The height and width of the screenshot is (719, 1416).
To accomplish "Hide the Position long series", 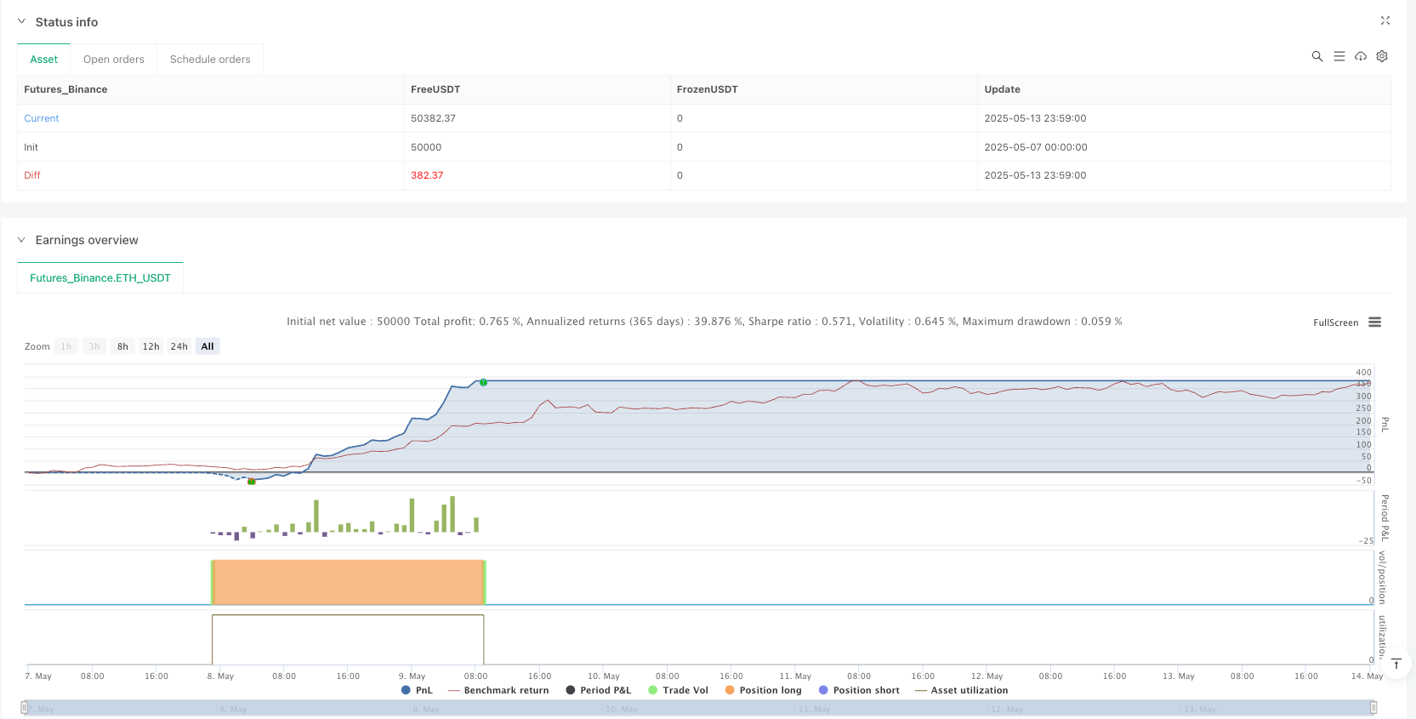I will 763,690.
